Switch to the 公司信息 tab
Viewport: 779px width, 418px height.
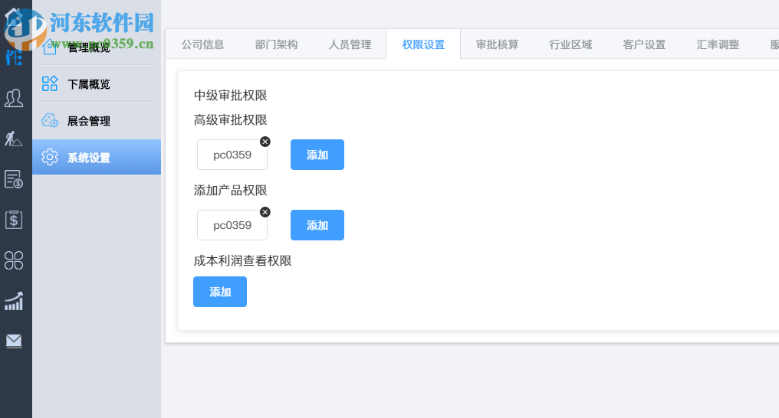click(x=202, y=44)
